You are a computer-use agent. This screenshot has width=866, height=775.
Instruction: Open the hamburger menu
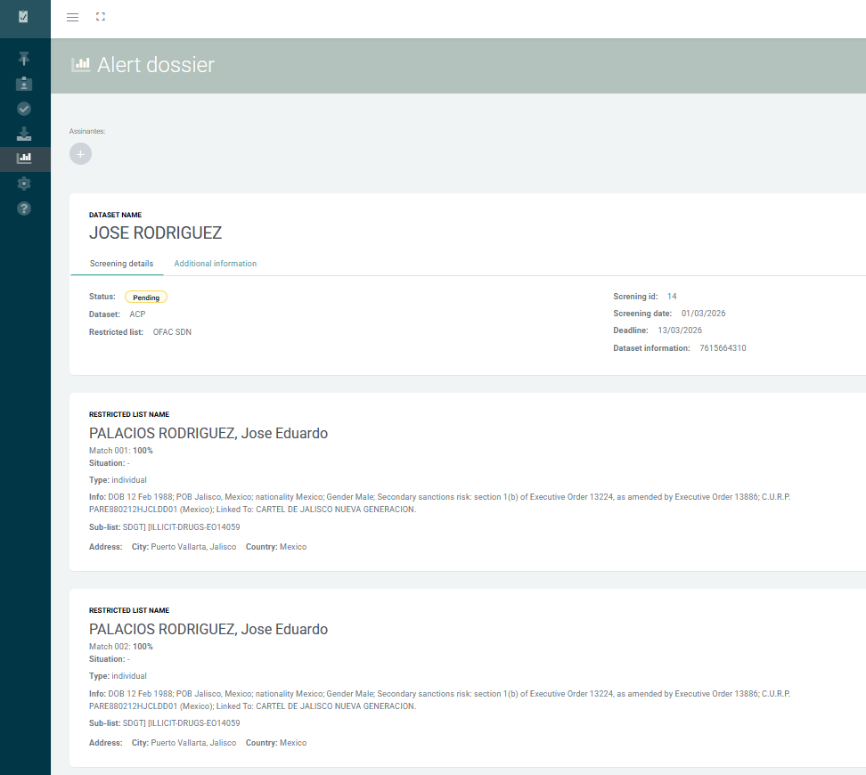pyautogui.click(x=72, y=17)
